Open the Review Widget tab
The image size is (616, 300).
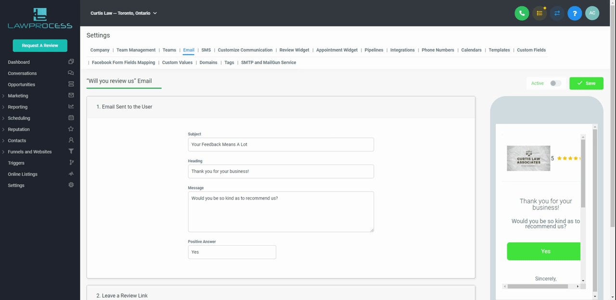click(294, 50)
